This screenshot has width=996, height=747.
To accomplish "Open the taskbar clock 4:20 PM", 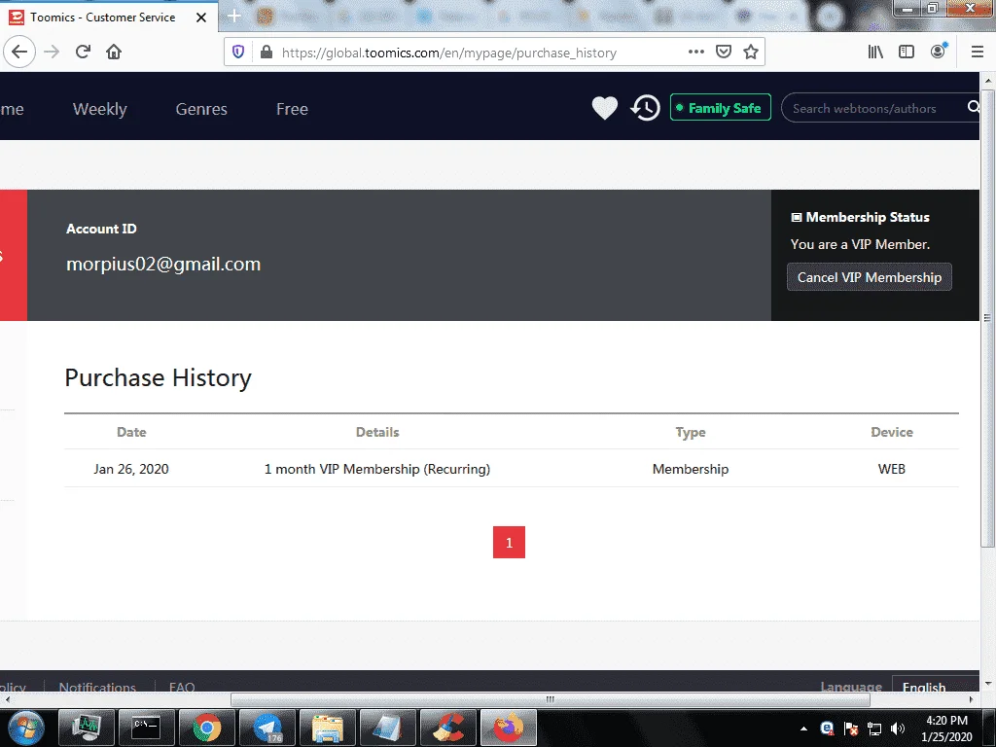I will click(946, 729).
